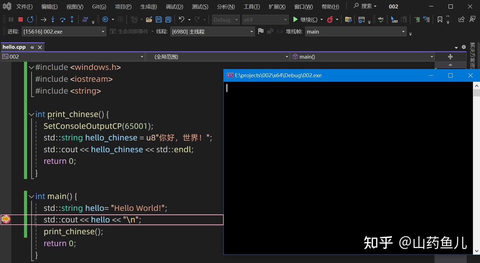Open the 调试(D) menu
This screenshot has height=263, width=480.
click(174, 7)
